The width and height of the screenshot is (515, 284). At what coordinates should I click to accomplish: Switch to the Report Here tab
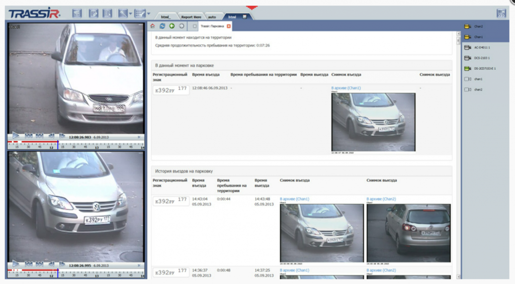191,17
